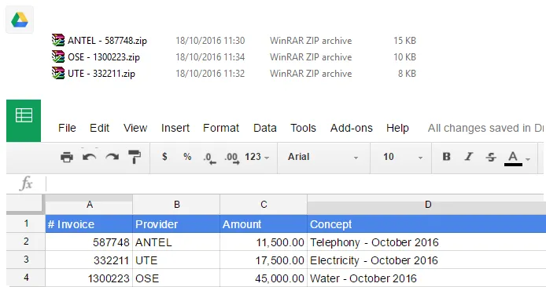Format as percent

tap(187, 157)
